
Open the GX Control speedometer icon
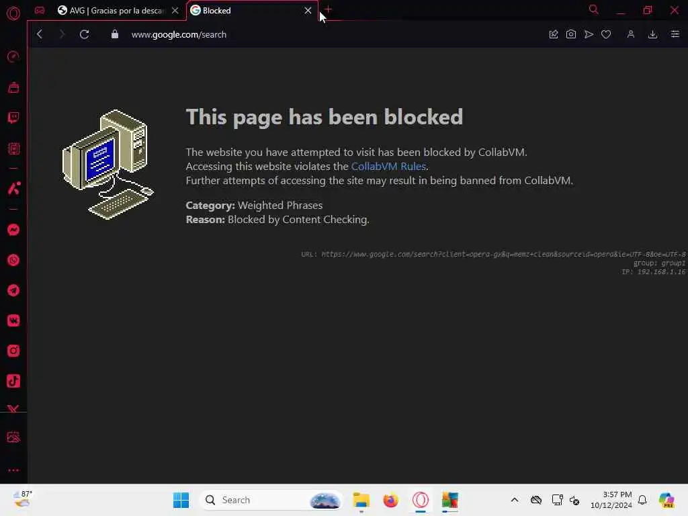(x=13, y=56)
